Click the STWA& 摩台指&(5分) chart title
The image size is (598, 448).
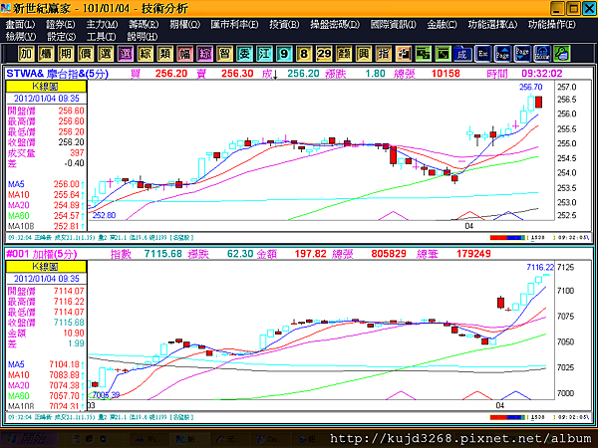click(57, 74)
